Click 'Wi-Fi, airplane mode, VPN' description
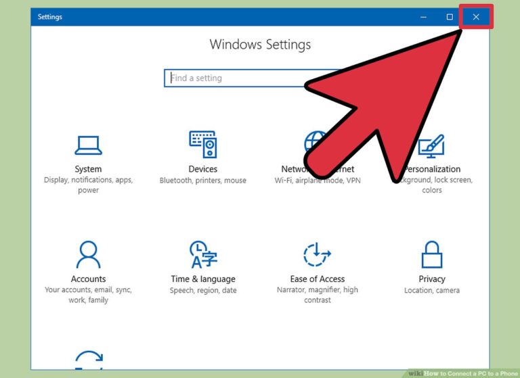Screen dimensions: 520x378 pos(318,181)
